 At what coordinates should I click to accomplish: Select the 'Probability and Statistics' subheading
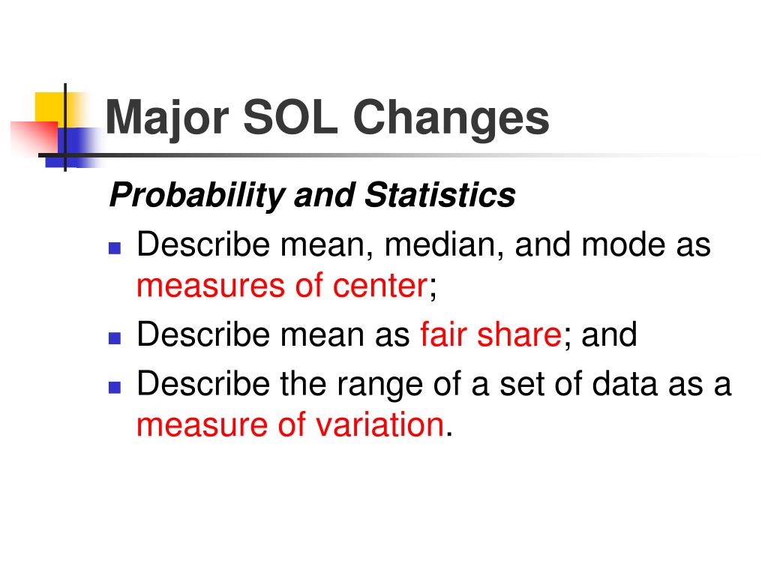point(312,196)
